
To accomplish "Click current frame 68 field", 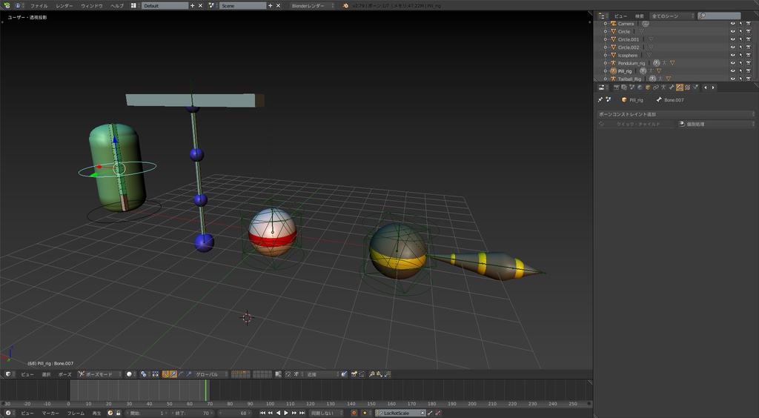I will coord(233,413).
